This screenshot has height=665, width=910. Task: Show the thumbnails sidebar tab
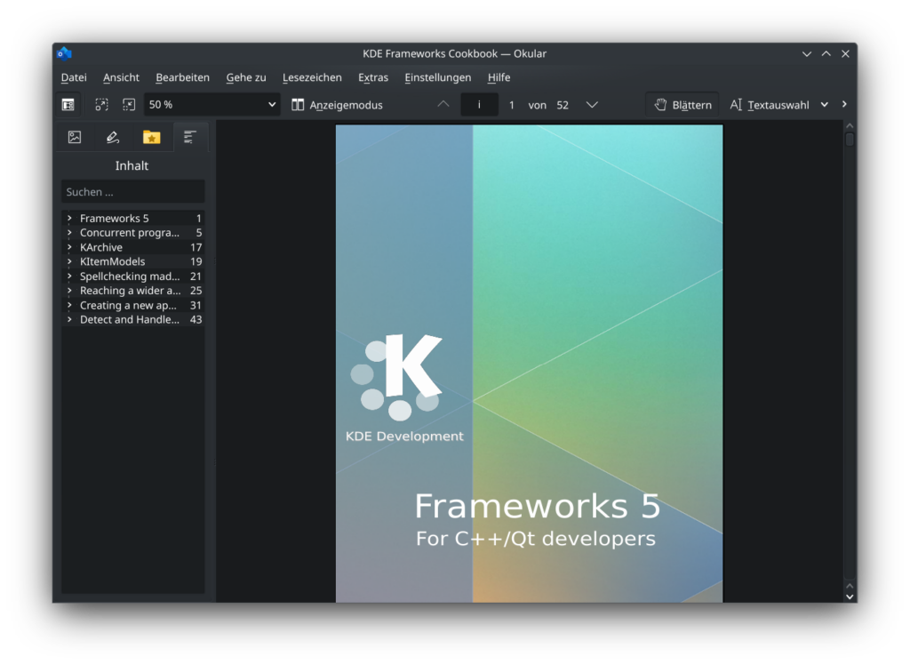(75, 137)
